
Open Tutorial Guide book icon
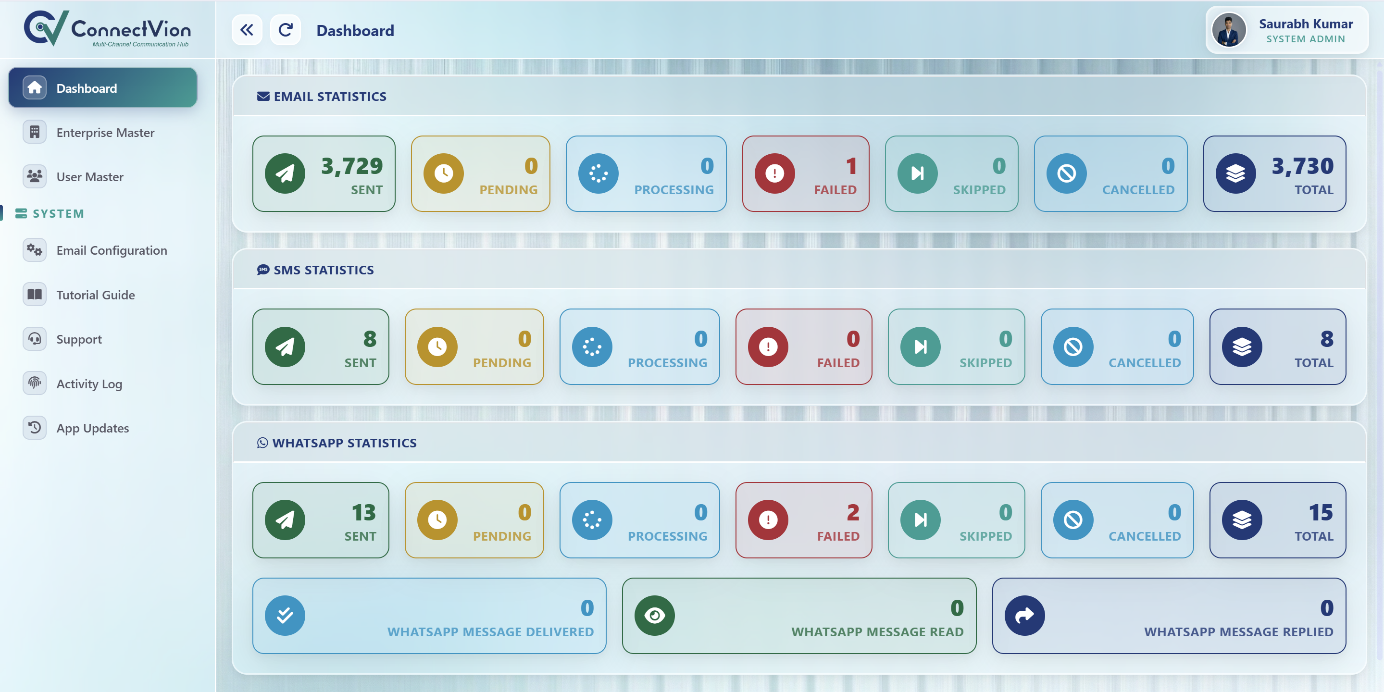coord(35,295)
